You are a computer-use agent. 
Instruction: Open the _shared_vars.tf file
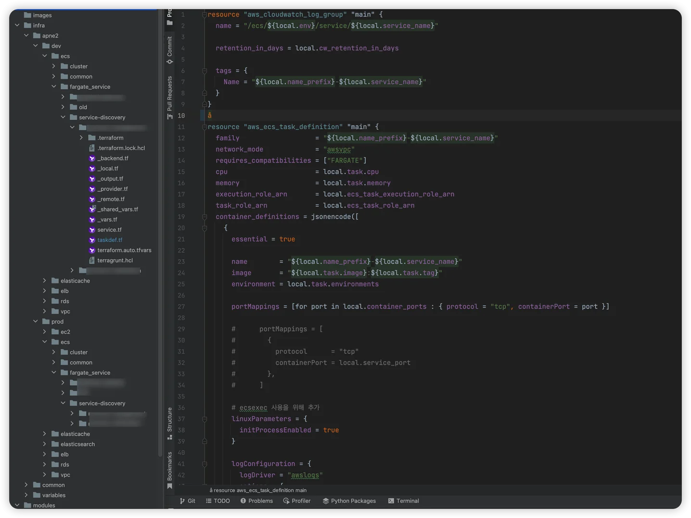[117, 209]
